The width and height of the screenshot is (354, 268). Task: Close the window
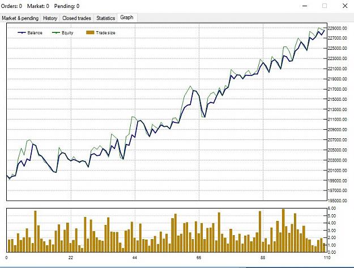(x=345, y=6)
